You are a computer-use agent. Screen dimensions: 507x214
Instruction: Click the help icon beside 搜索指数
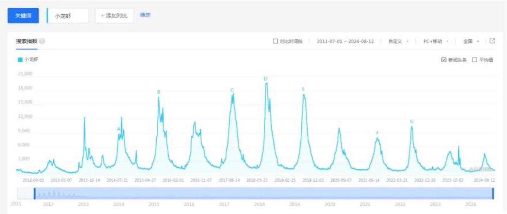42,41
